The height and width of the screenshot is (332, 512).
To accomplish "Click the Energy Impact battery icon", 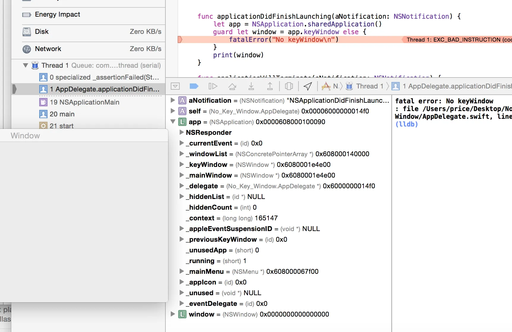I will coord(27,15).
